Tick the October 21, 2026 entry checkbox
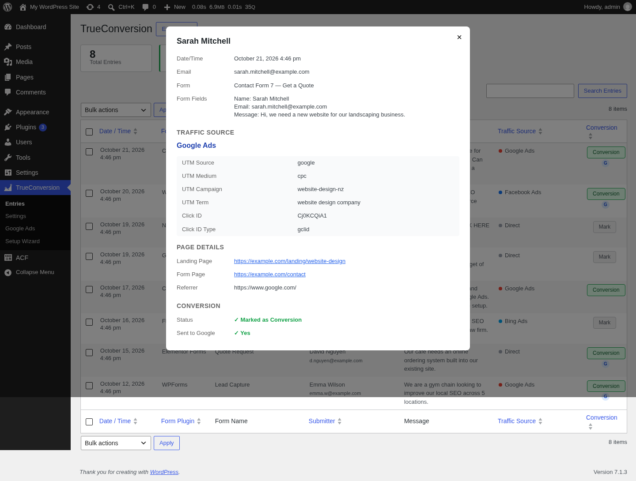This screenshot has height=481, width=636. pyautogui.click(x=89, y=152)
